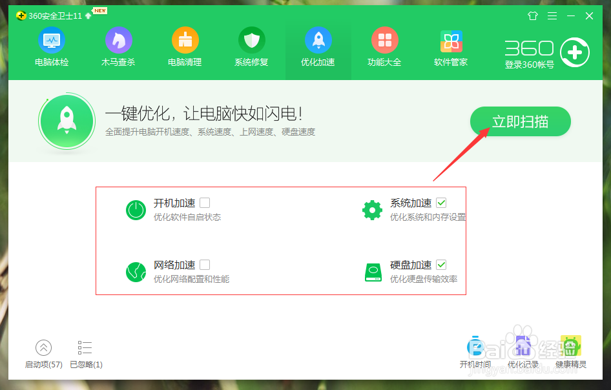Enable 开机加速 checkbox
Image resolution: width=611 pixels, height=390 pixels.
[x=205, y=203]
